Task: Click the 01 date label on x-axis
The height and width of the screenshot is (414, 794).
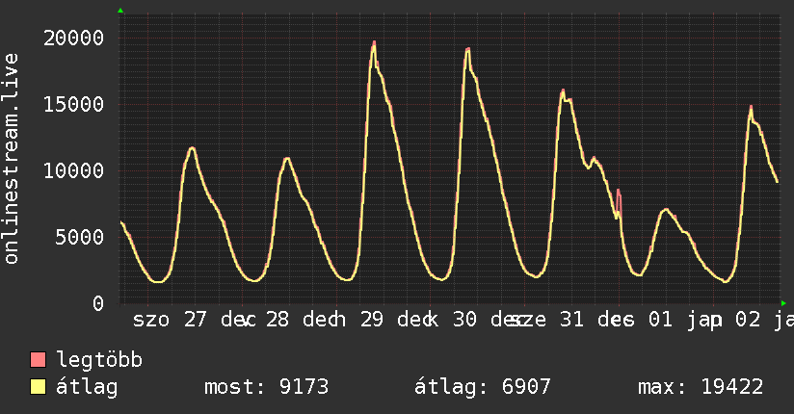Action: [x=660, y=320]
